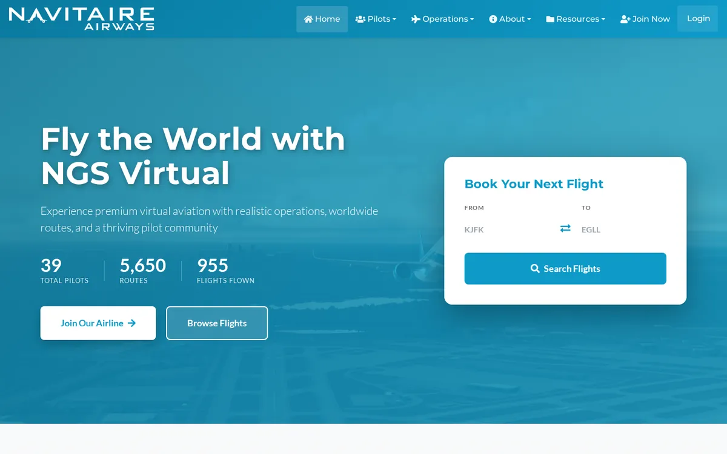Expand the Resources dropdown caret
This screenshot has height=454, width=727.
(x=603, y=19)
